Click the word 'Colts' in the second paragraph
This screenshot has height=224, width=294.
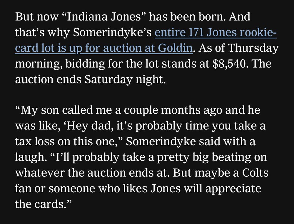[x=255, y=173]
